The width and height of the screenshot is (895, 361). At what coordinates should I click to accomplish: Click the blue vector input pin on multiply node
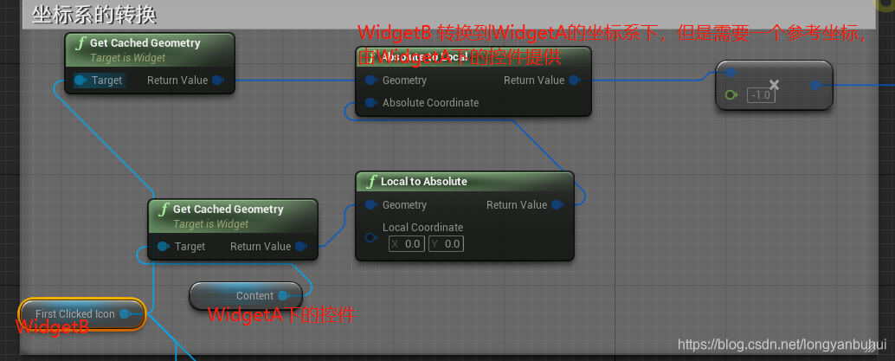click(x=731, y=73)
